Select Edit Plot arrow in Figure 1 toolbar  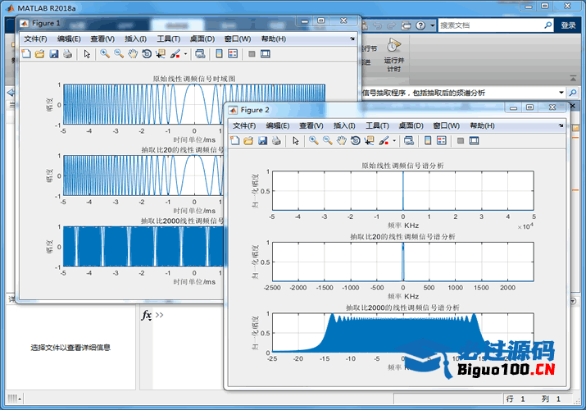[x=87, y=54]
